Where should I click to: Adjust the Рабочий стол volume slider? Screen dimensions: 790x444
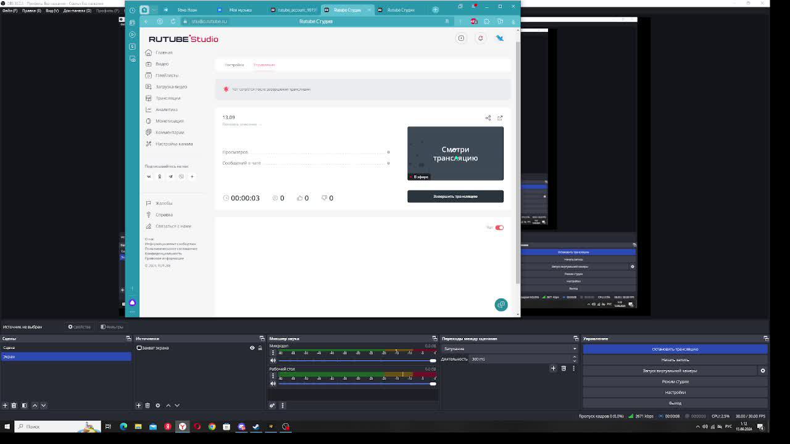coord(357,384)
